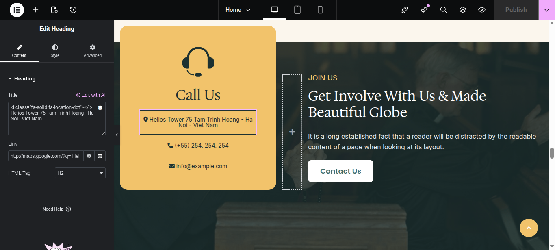Viewport: 555px width, 250px height.
Task: Open the page settings document icon
Action: tap(54, 10)
